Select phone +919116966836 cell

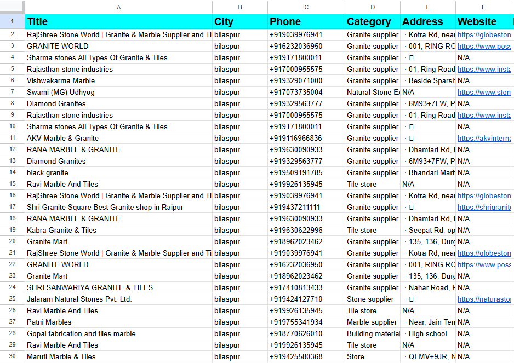(306, 139)
